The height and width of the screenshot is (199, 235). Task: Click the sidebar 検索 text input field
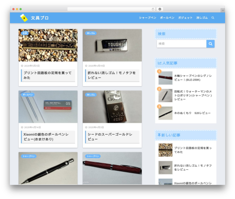pos(181,44)
